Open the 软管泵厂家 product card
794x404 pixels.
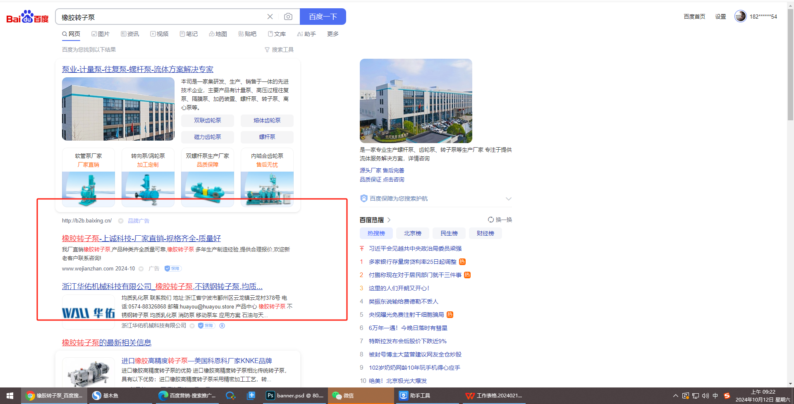click(x=88, y=177)
